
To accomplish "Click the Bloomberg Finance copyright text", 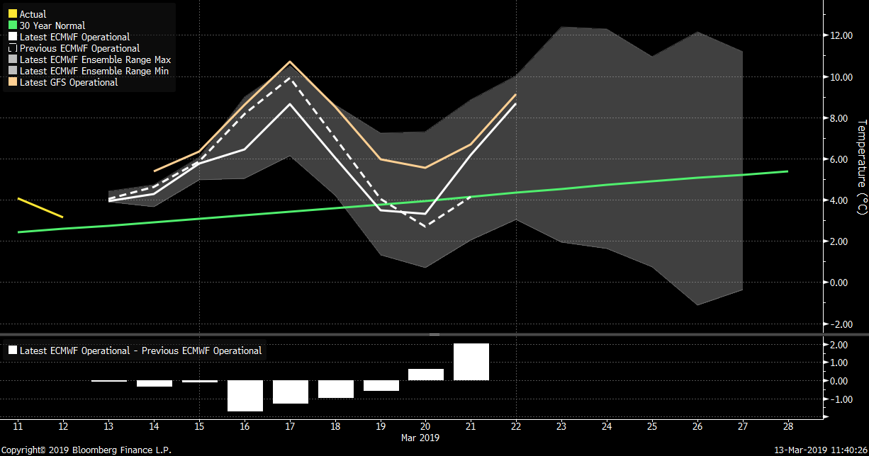I will [86, 450].
